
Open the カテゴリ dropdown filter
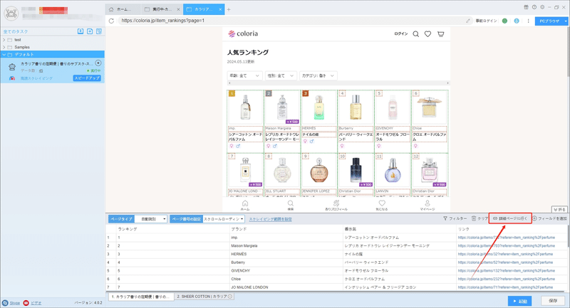point(318,75)
